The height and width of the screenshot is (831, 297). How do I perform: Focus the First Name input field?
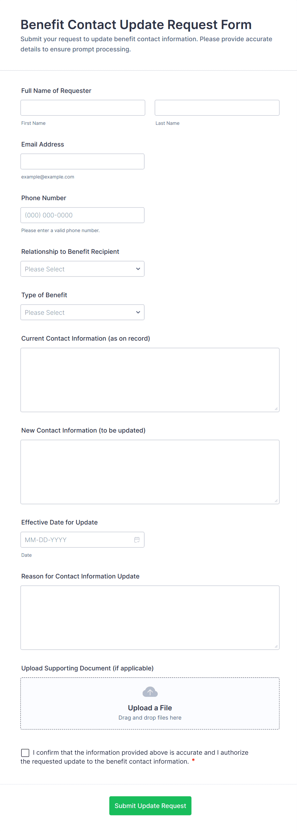coord(83,108)
